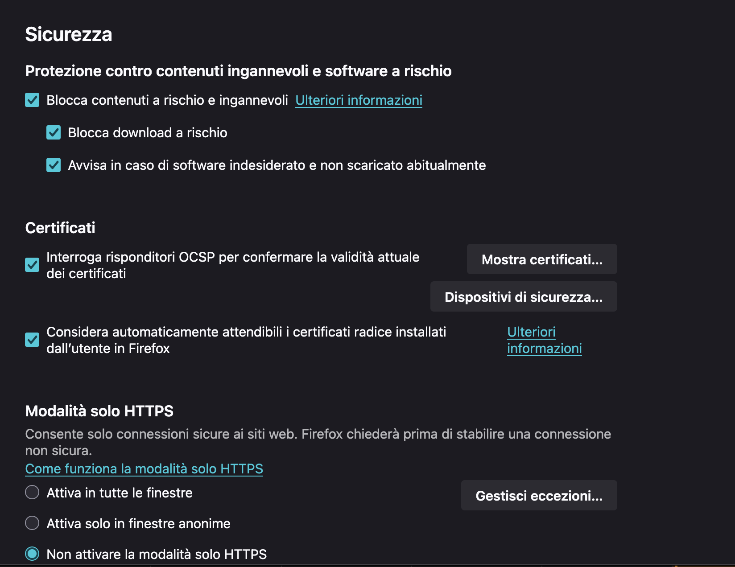735x567 pixels.
Task: Click the Certificati section heading
Action: (60, 228)
